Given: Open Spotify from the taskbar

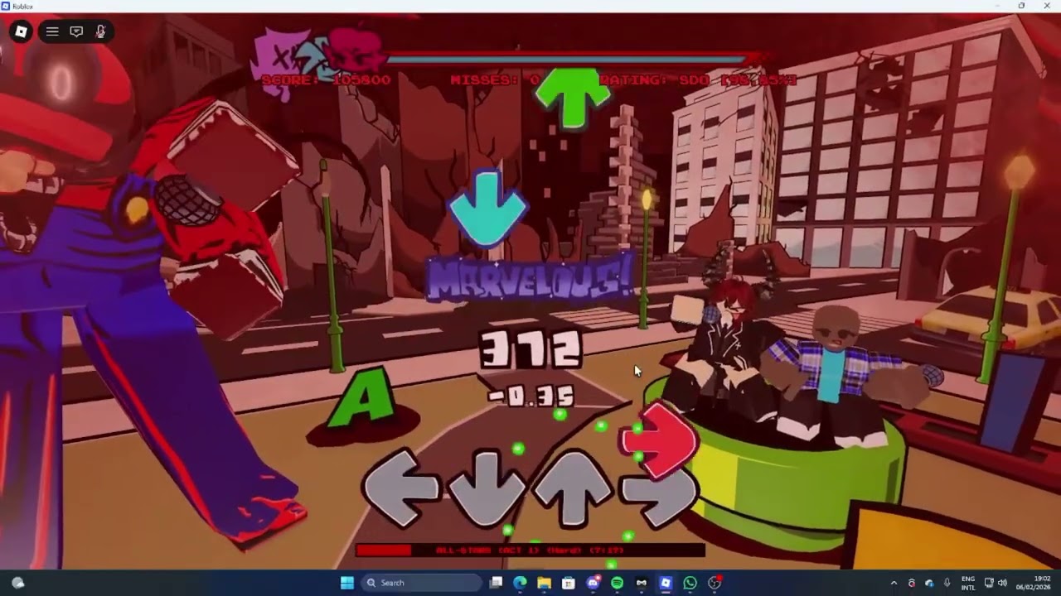Looking at the screenshot, I should (617, 583).
